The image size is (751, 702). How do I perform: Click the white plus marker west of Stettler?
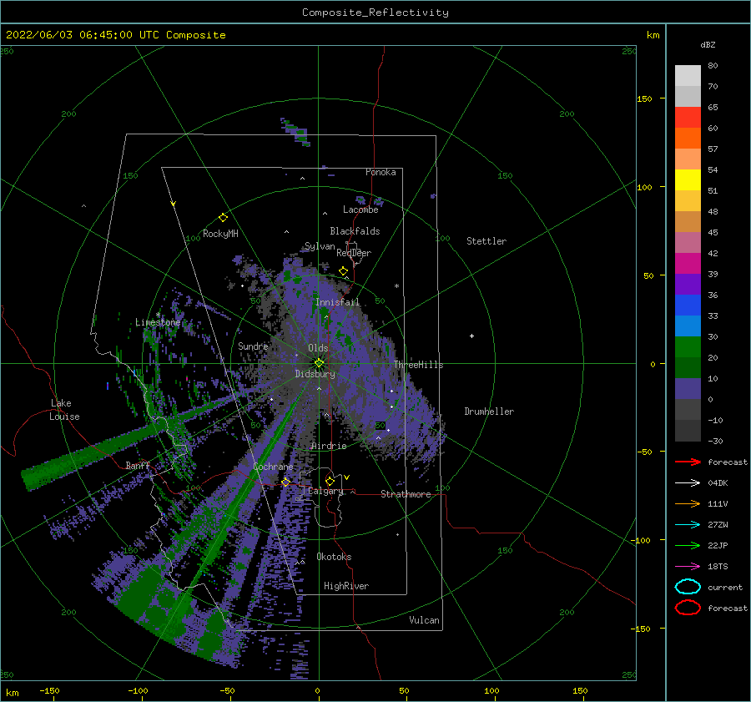(x=471, y=336)
